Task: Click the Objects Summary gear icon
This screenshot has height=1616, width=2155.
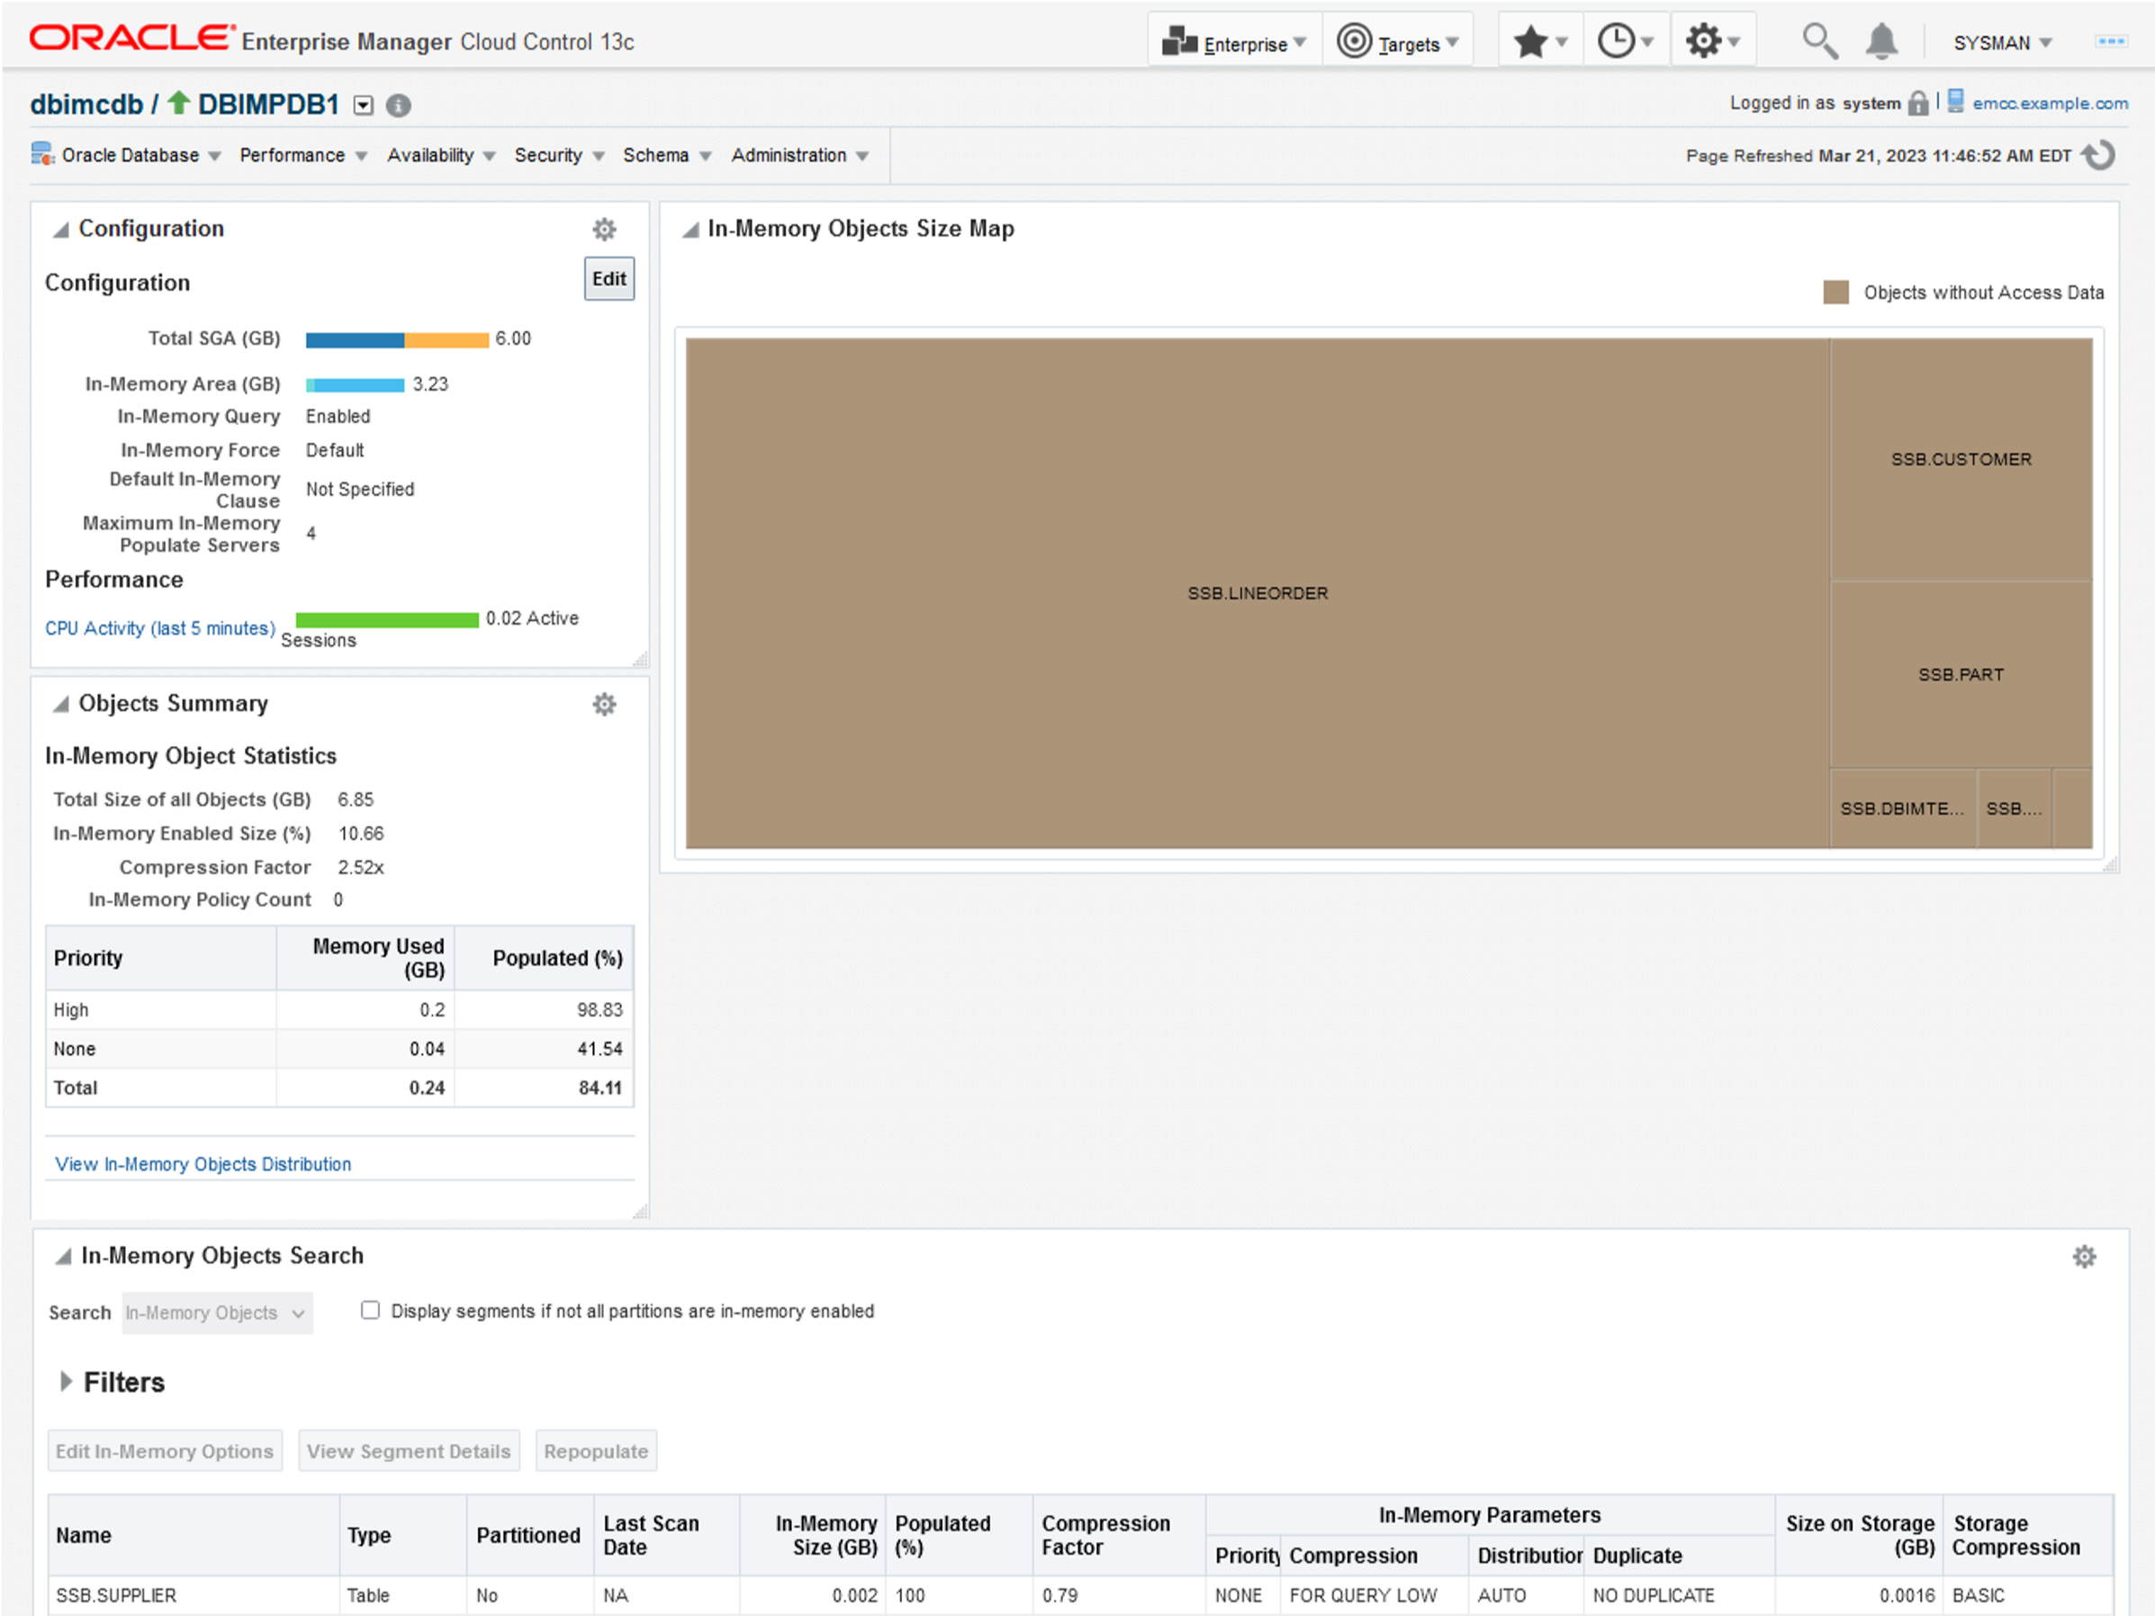Action: 604,703
